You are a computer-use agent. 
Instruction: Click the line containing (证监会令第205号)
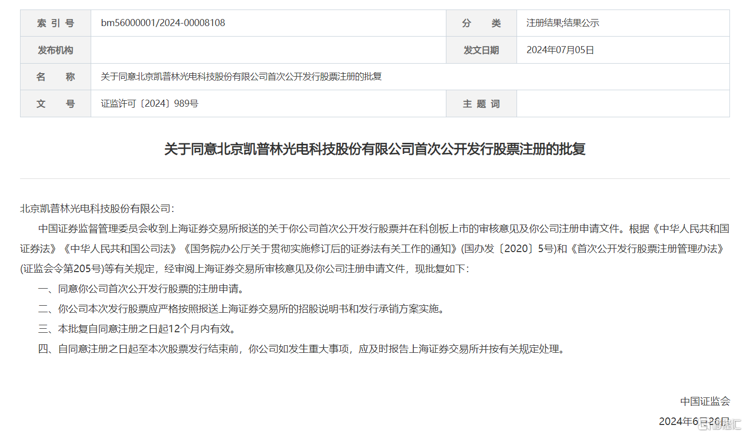click(x=245, y=269)
